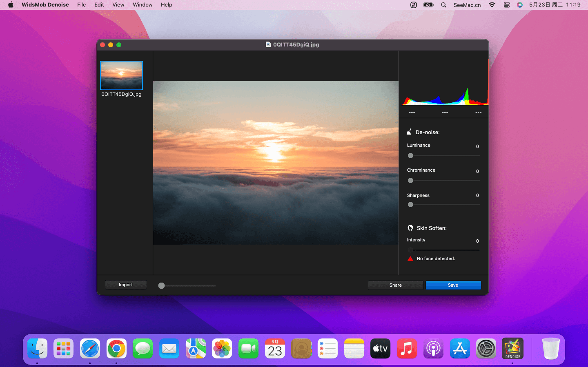
Task: Click the red no-face warning triangle
Action: 410,259
